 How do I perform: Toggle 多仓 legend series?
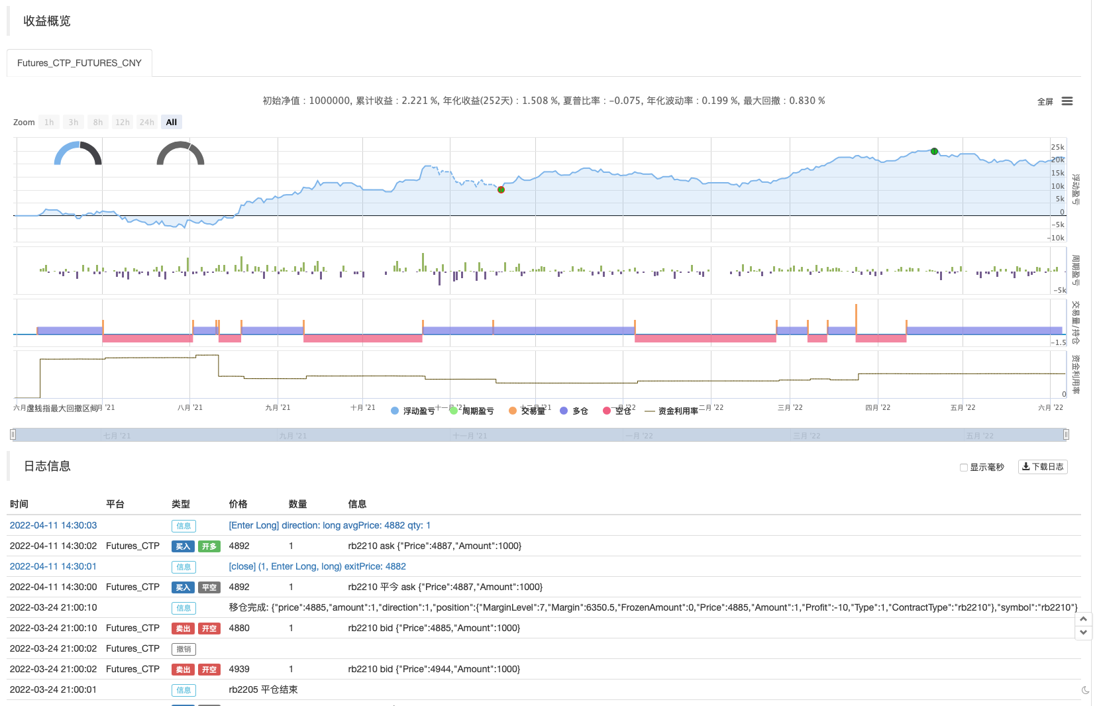[x=574, y=411]
